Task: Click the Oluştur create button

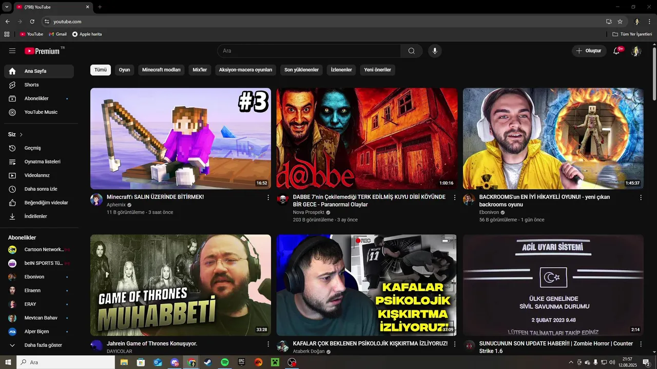Action: (589, 51)
